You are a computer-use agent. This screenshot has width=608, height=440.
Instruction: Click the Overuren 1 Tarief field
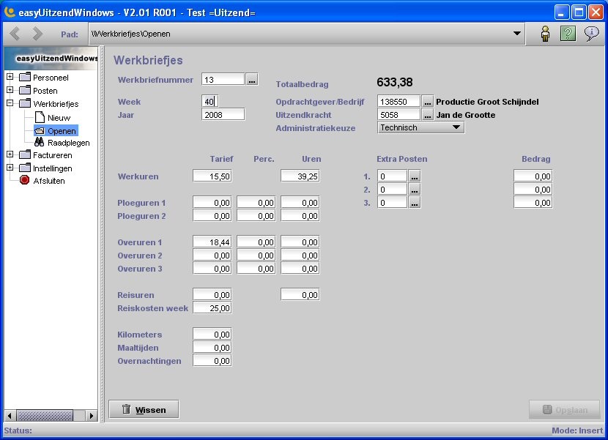[x=212, y=242]
